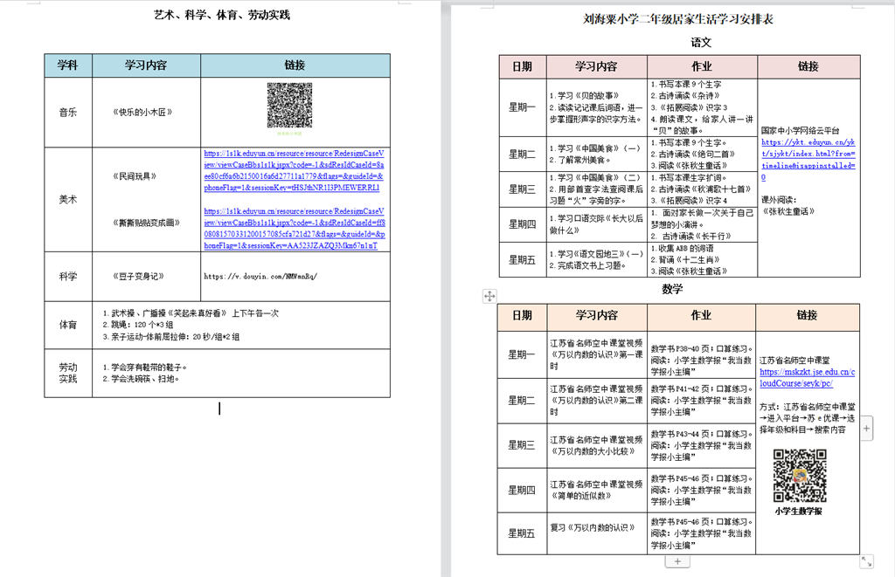Select the 小学生数学报 QR code image

pyautogui.click(x=800, y=476)
